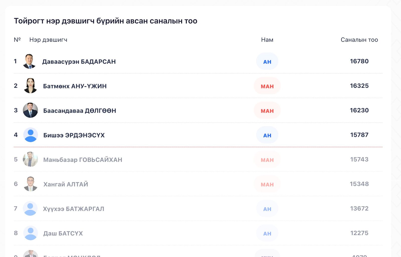Click Маньбазар ГОВЬСАЙХАН's picture
Viewport: 401px width, 257px height.
point(30,159)
